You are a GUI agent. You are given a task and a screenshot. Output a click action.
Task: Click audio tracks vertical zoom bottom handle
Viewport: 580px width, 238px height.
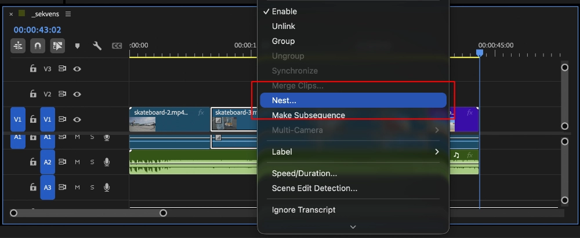(564, 200)
